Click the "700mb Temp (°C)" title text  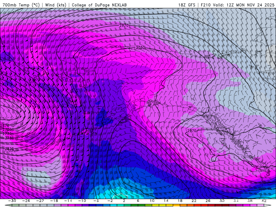coord(21,5)
